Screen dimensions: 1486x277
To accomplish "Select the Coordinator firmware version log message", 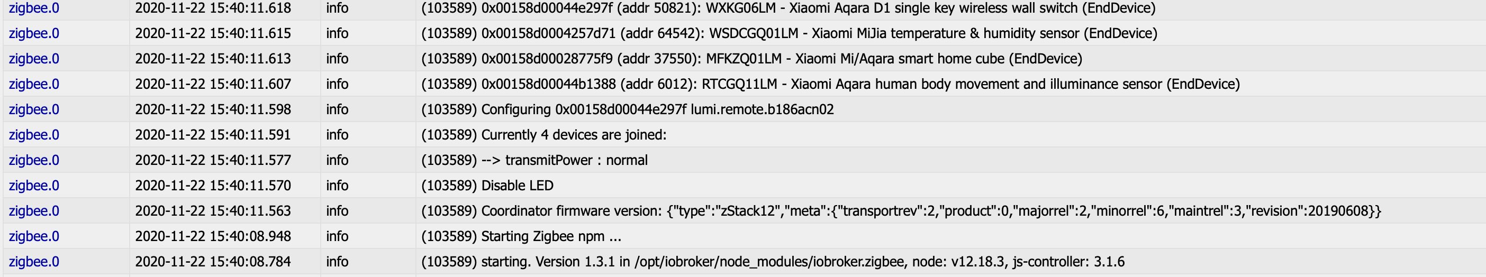I will pyautogui.click(x=901, y=211).
